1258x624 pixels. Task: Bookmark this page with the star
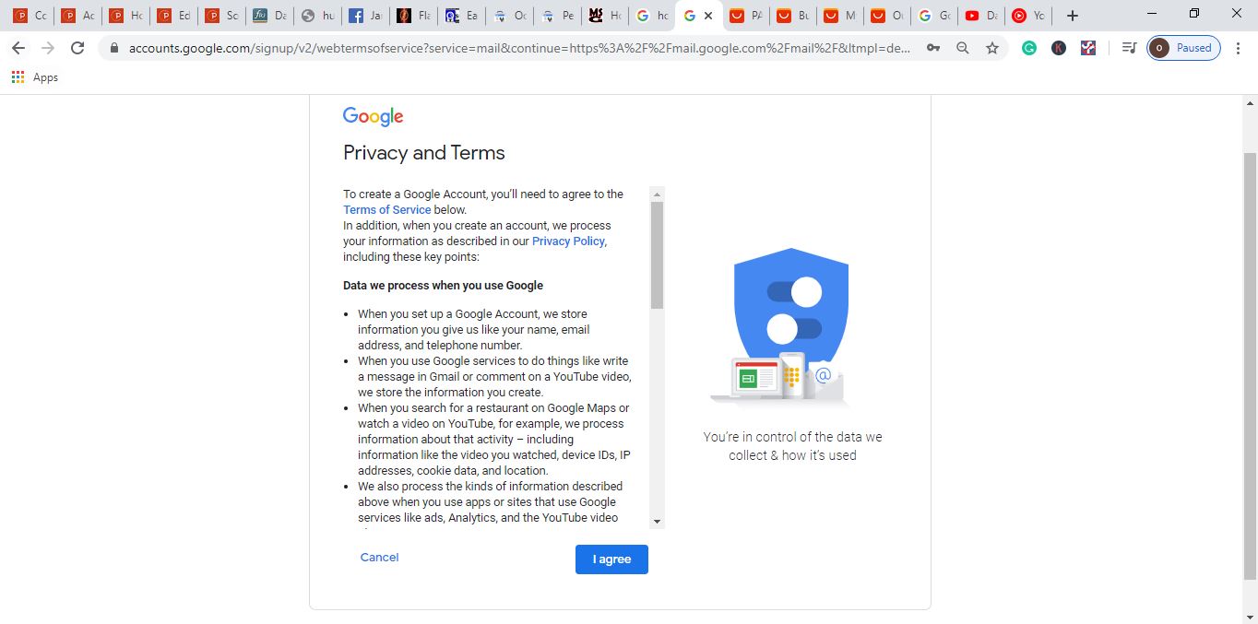992,48
